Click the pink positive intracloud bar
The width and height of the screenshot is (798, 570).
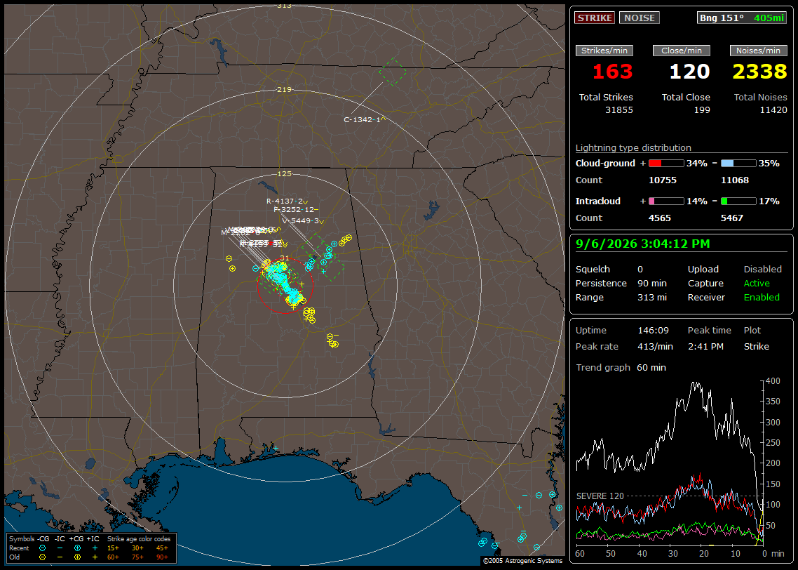(x=666, y=201)
